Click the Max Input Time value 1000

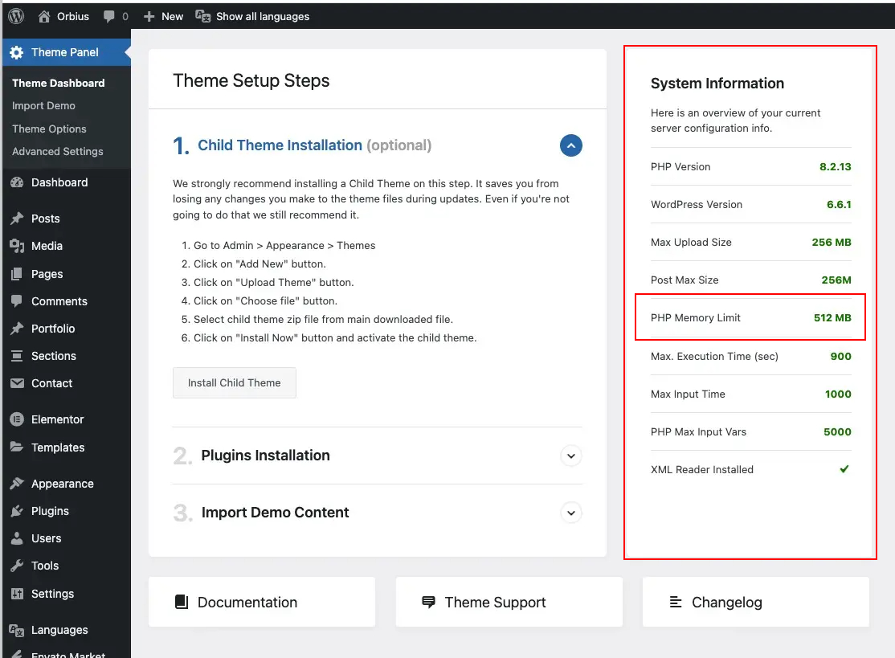coord(837,394)
